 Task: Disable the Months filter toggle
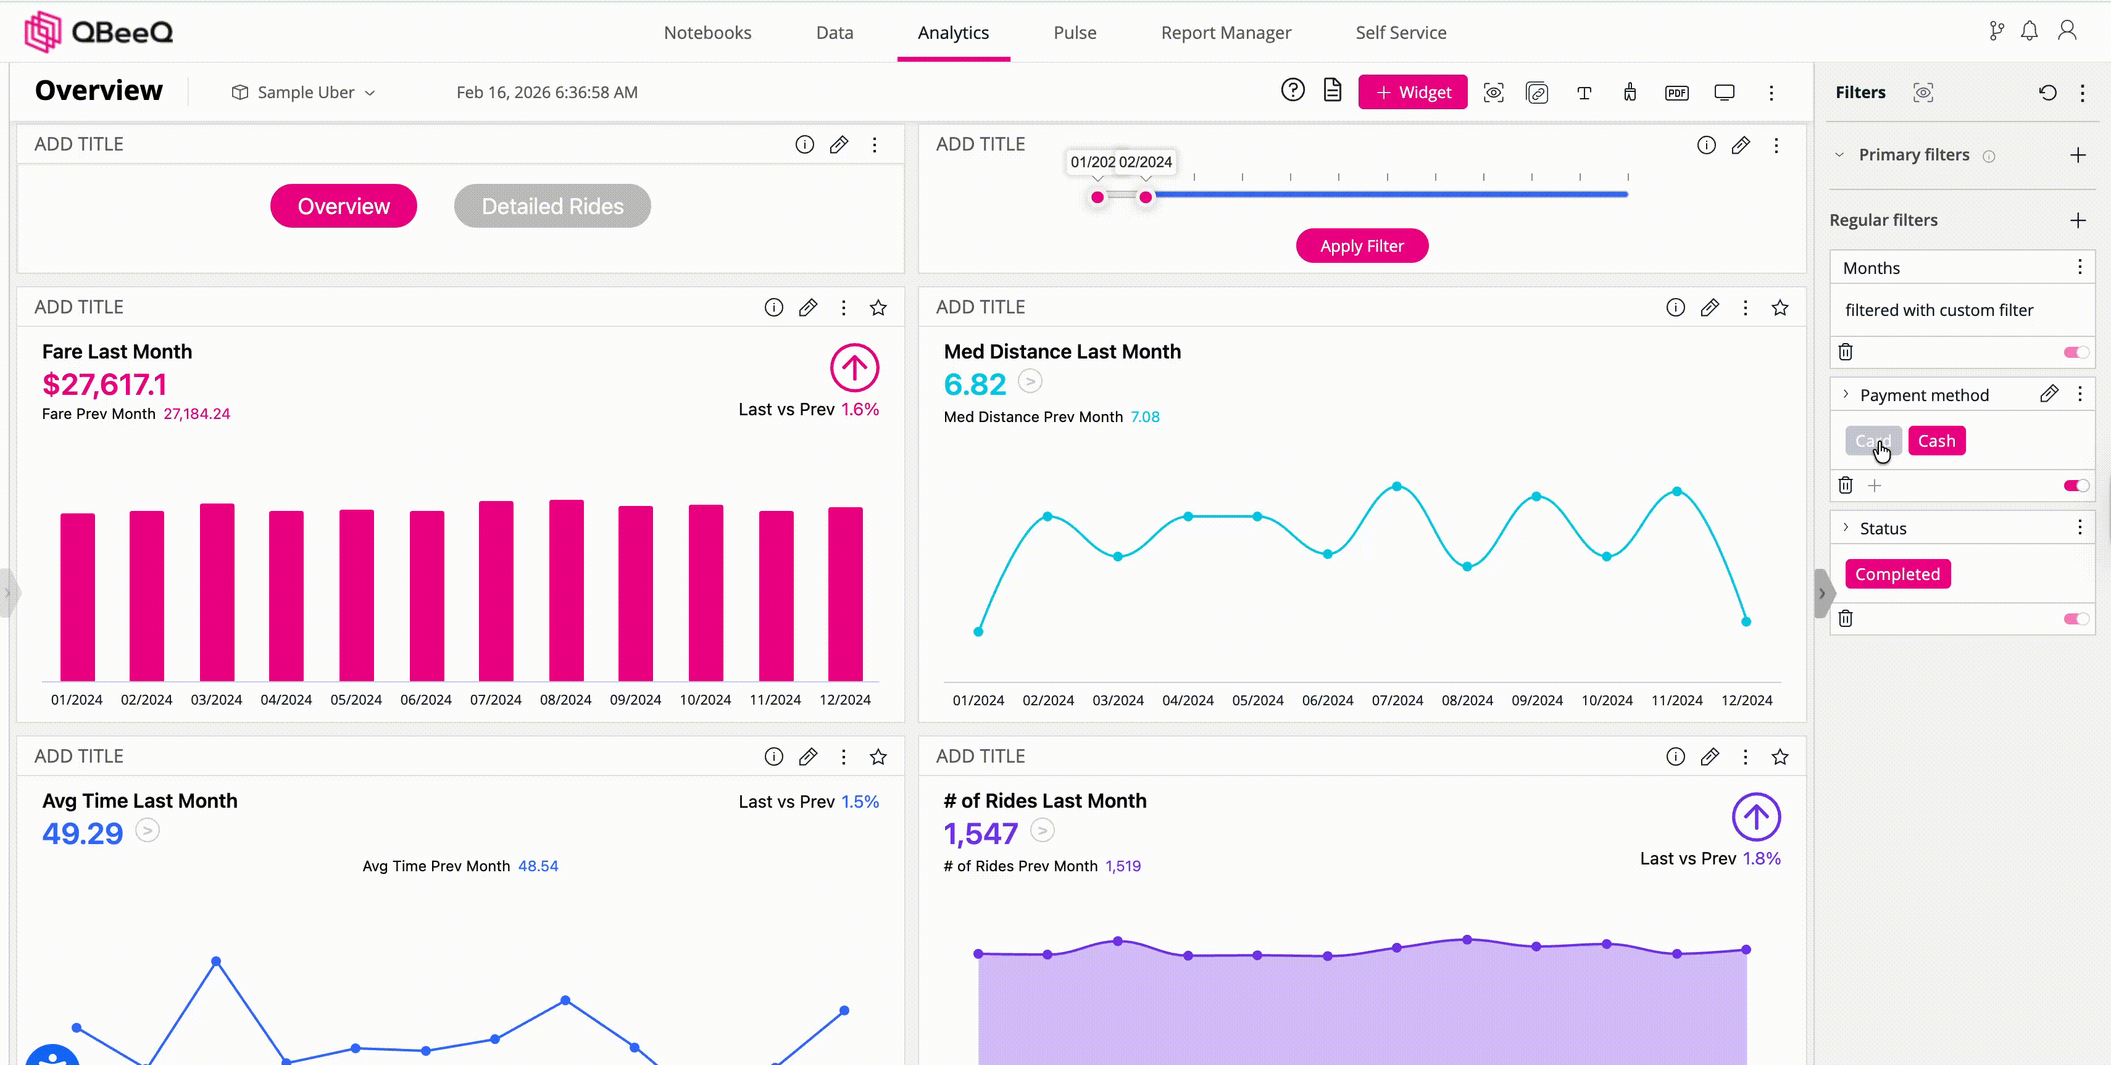(2075, 352)
